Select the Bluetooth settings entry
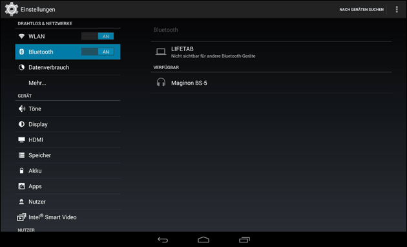The width and height of the screenshot is (407, 247). pyautogui.click(x=68, y=52)
